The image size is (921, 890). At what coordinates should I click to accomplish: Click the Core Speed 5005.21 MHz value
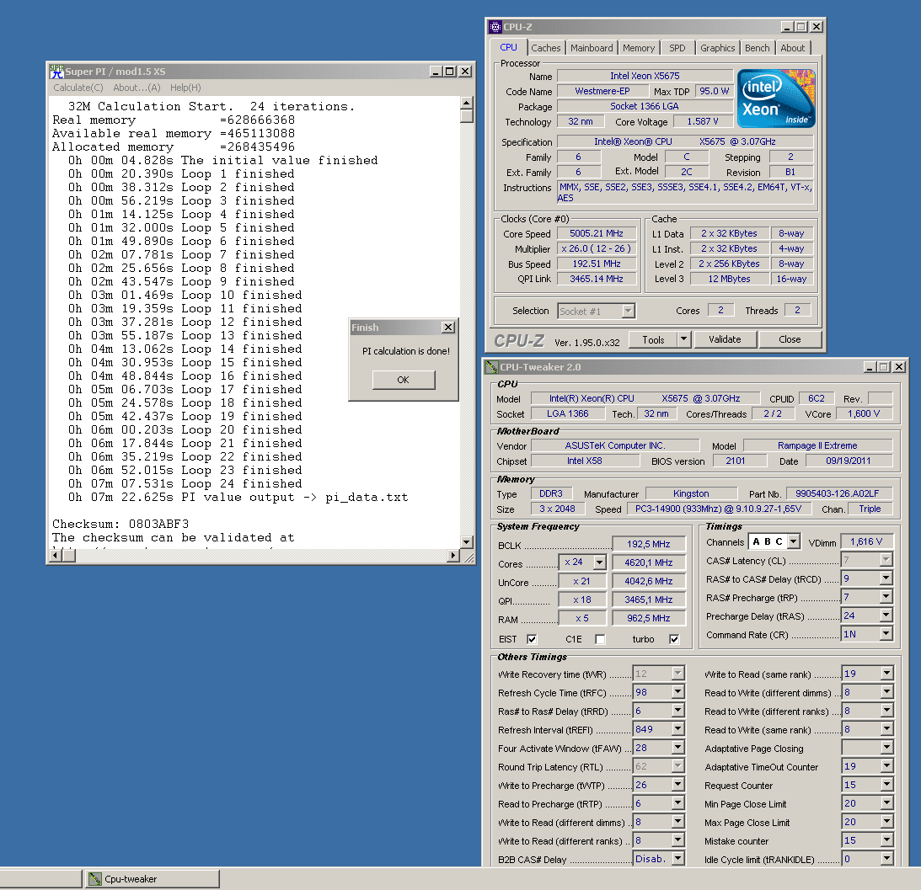click(597, 233)
